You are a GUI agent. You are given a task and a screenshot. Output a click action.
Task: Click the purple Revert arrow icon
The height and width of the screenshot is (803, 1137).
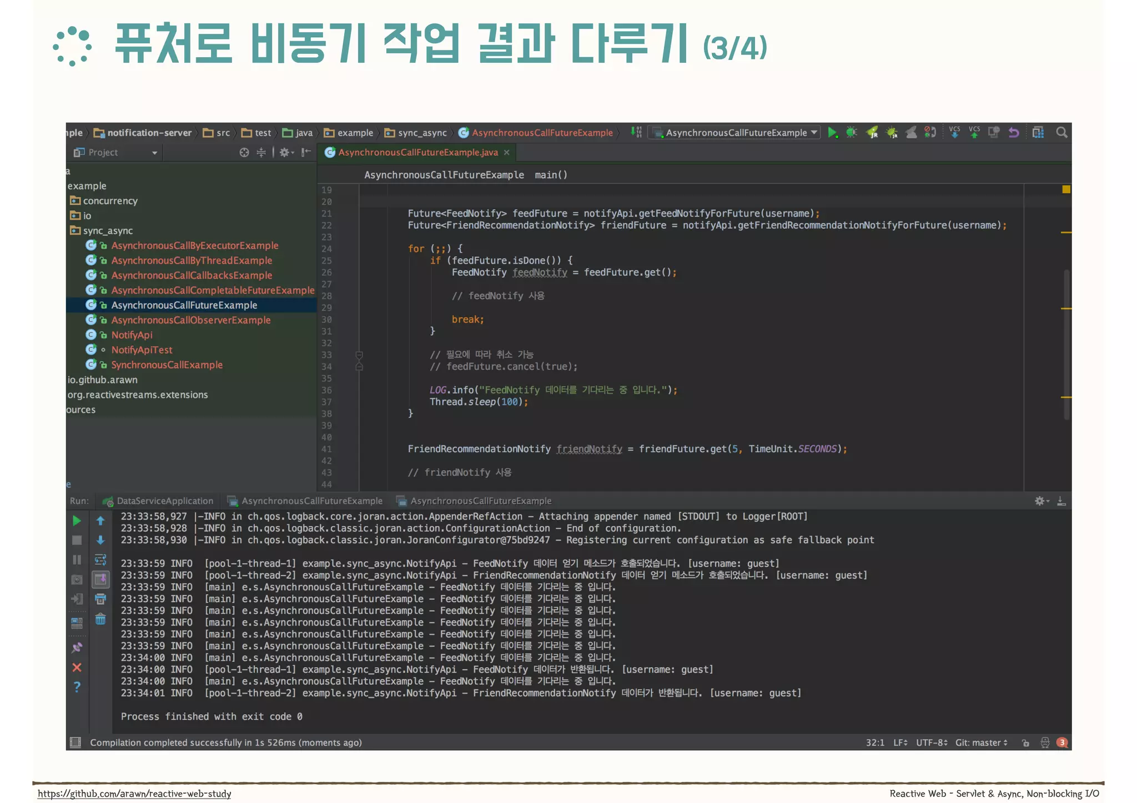[x=1014, y=133]
